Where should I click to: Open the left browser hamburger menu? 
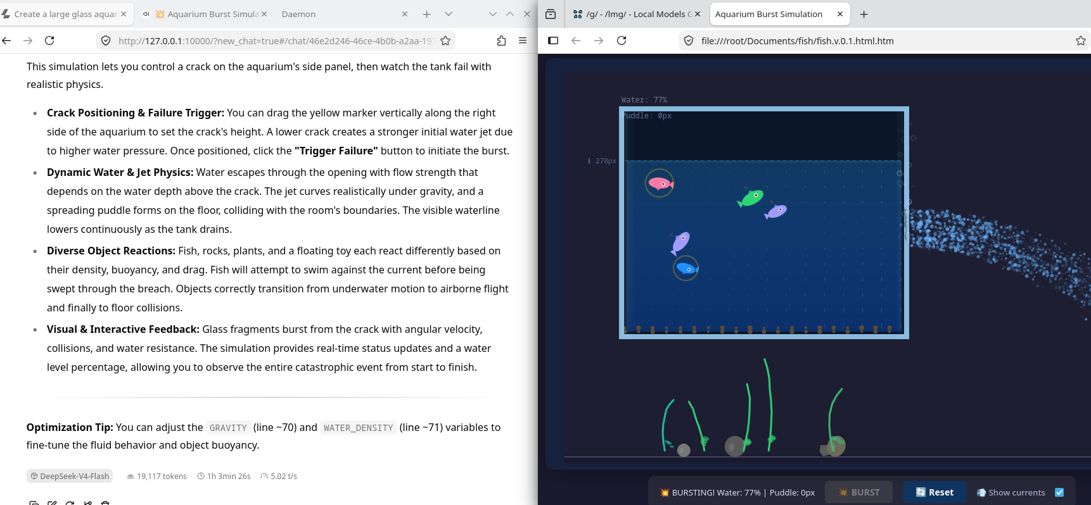tap(523, 41)
